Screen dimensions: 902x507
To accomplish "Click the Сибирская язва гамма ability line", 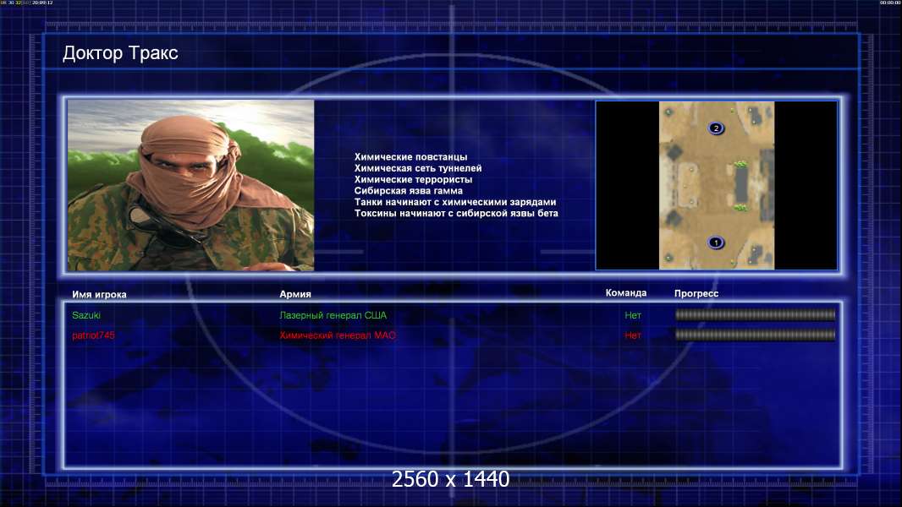I will (x=409, y=191).
